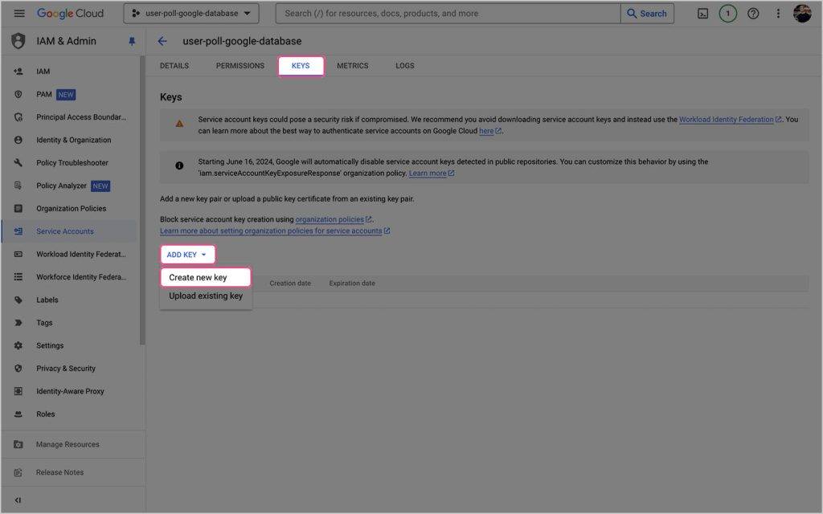Open Policy Analyzer in sidebar
Screen dimensions: 823x514
click(x=61, y=186)
